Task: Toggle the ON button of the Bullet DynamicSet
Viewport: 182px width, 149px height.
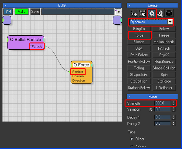Action: click(x=8, y=12)
